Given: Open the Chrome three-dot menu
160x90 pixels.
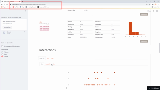Looking at the screenshot, I should (158, 4).
